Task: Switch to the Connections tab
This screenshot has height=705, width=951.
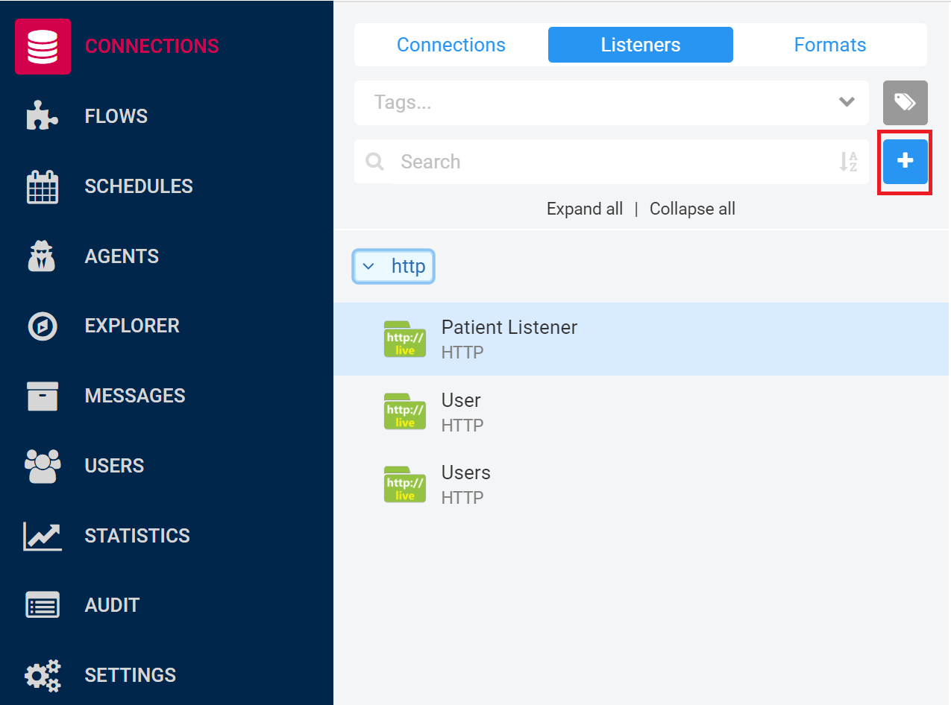Action: [x=451, y=45]
